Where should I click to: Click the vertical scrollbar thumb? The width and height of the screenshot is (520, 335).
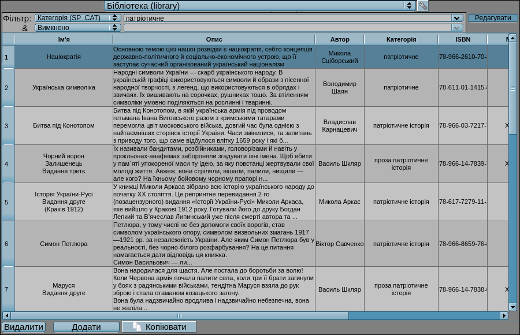(512, 88)
